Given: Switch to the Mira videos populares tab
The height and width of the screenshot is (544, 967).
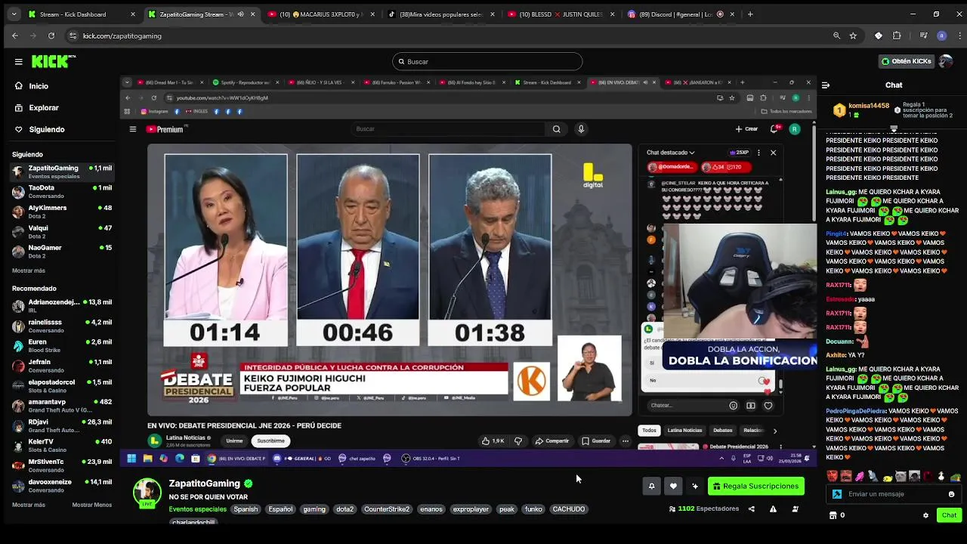Looking at the screenshot, I should pyautogui.click(x=441, y=14).
